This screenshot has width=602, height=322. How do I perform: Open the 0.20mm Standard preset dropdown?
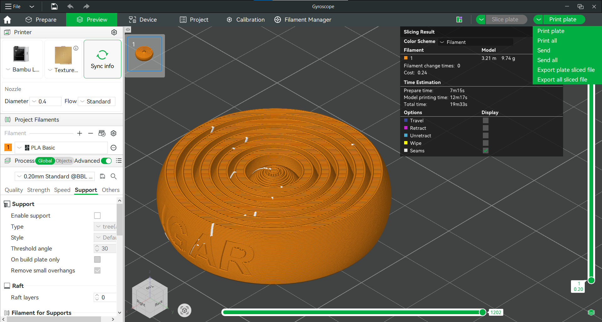pos(55,176)
